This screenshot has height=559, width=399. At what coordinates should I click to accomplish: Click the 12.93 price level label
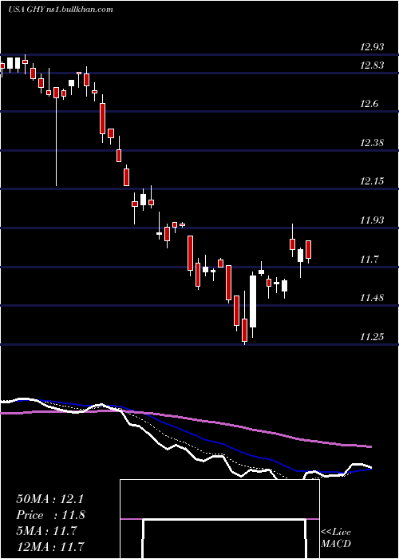pos(372,46)
